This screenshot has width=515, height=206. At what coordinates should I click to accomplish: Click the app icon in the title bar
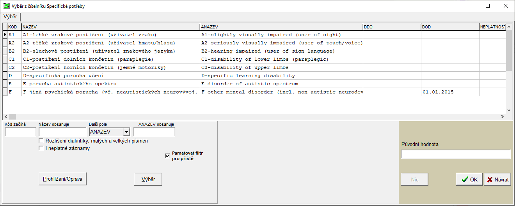tap(7, 6)
